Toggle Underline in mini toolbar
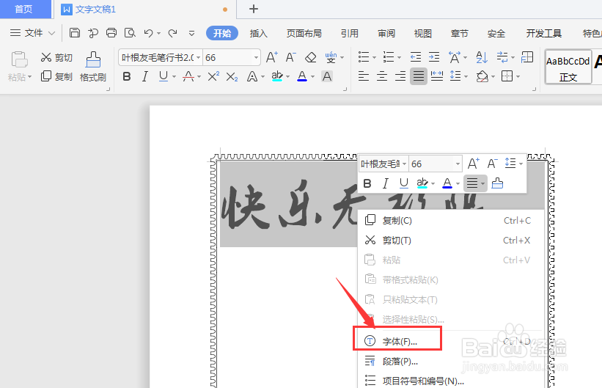 click(403, 183)
